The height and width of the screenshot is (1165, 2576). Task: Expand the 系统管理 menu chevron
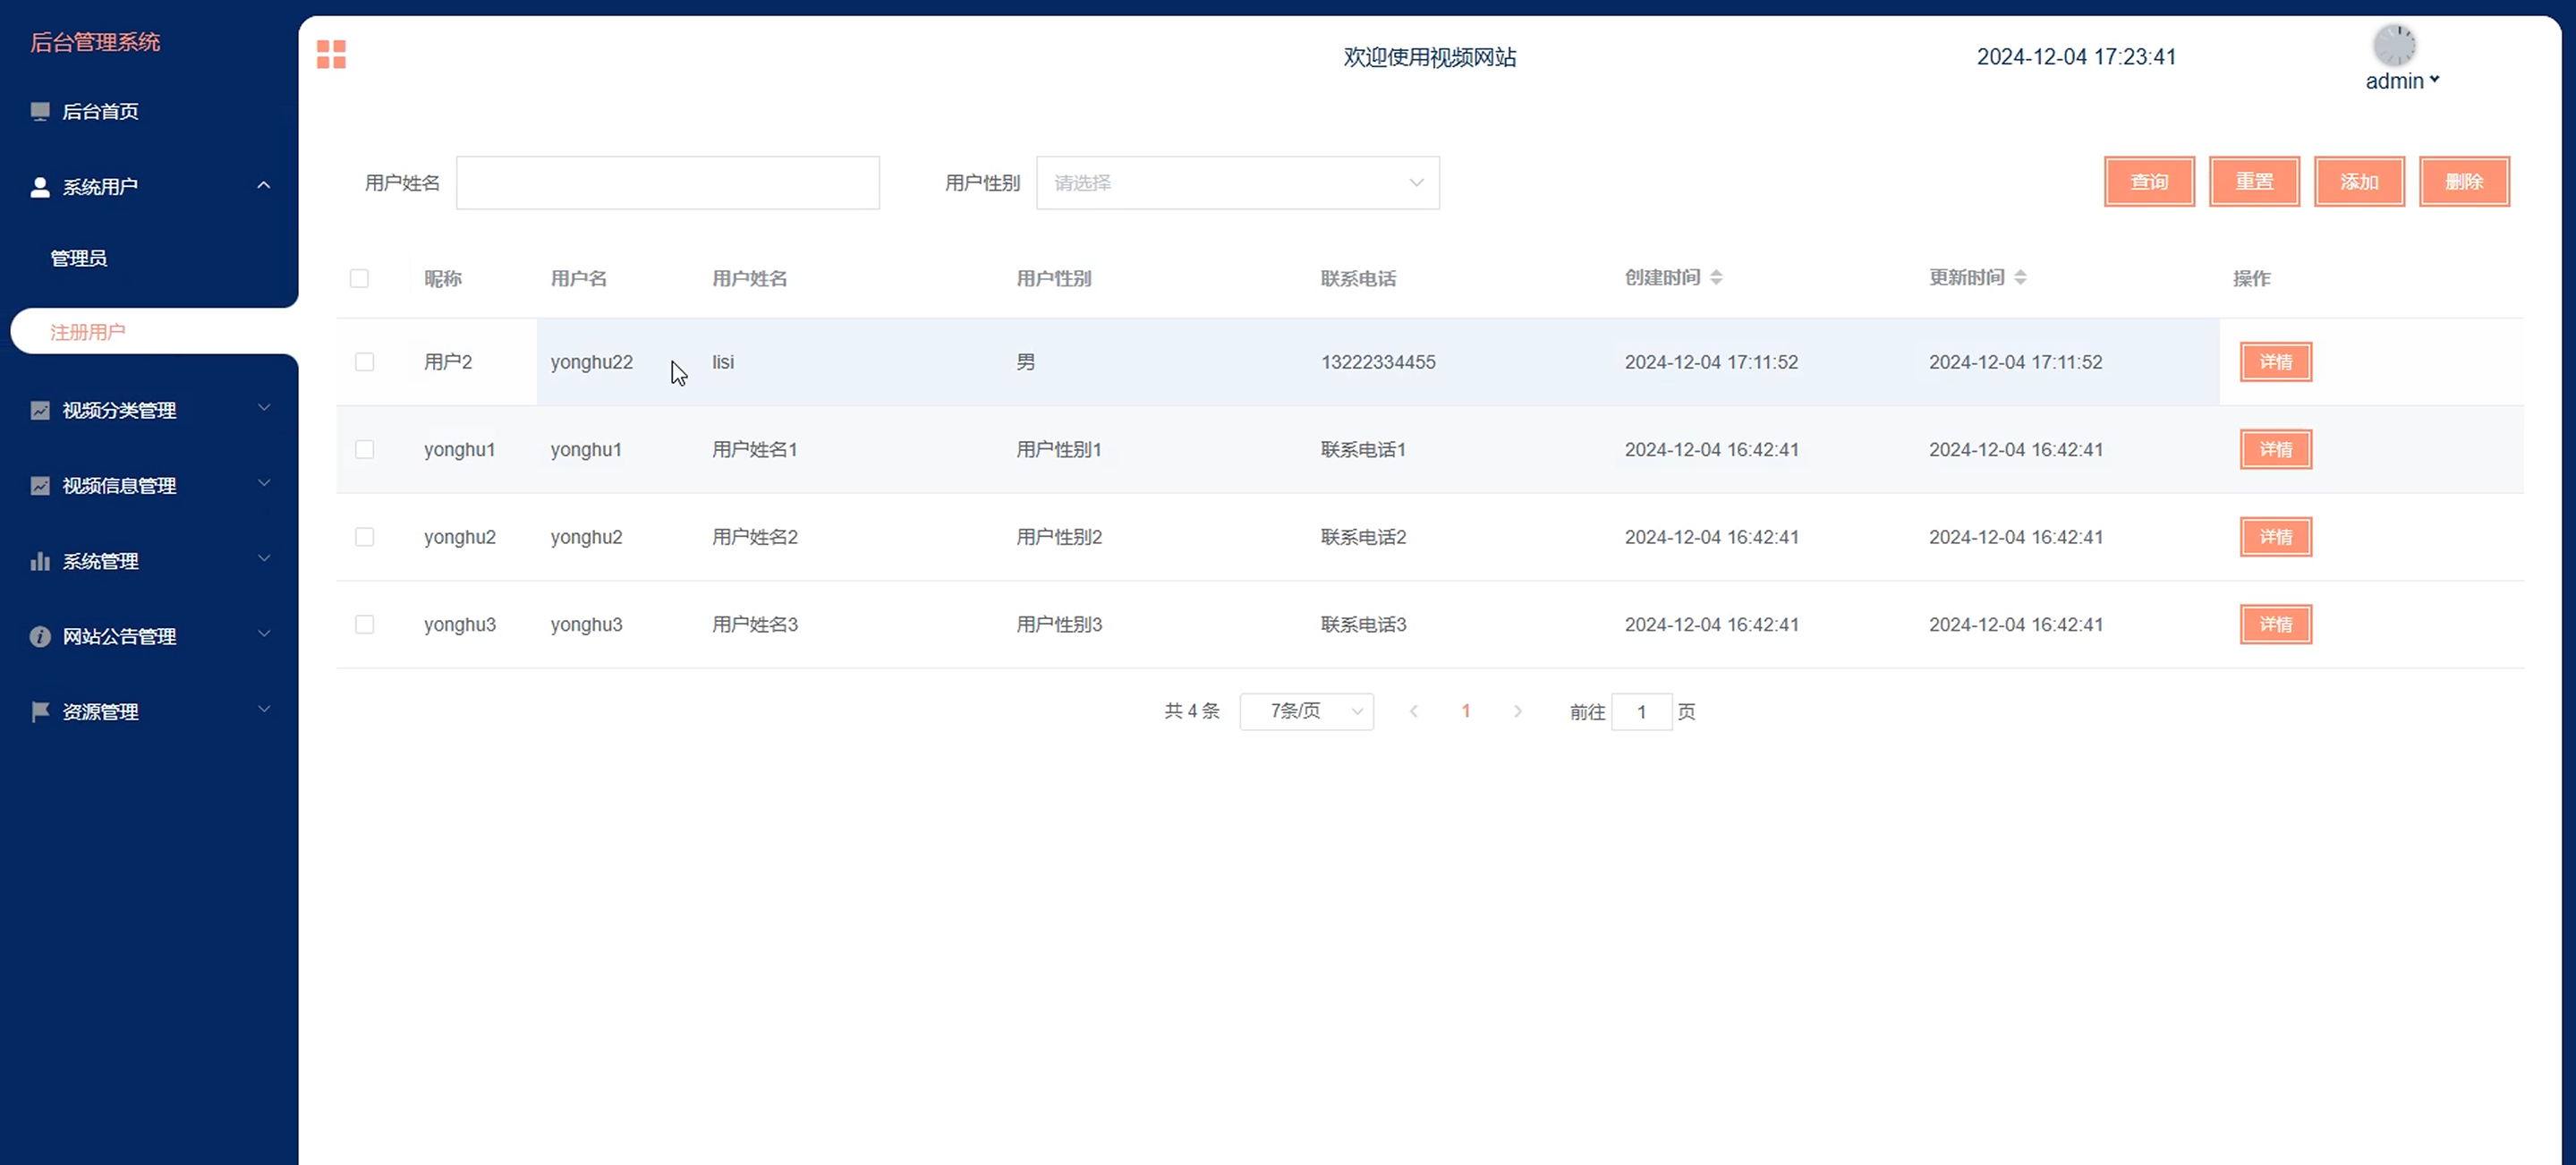[264, 559]
